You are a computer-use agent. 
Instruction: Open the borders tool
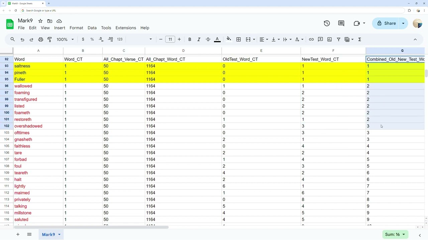click(238, 39)
